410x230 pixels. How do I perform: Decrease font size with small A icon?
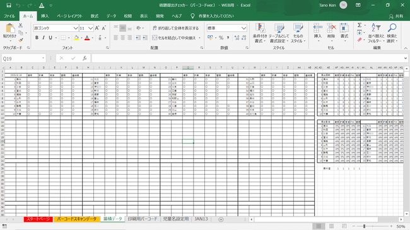click(x=104, y=28)
